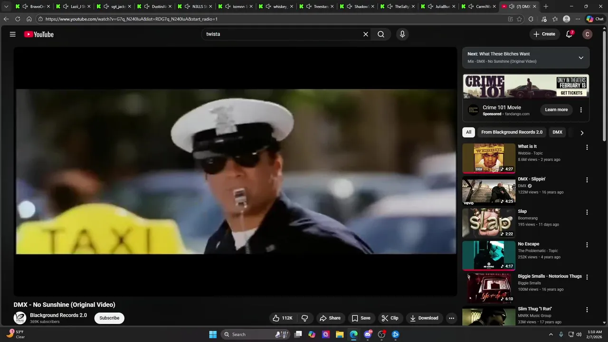Go to the browser home page icon

[x=29, y=19]
